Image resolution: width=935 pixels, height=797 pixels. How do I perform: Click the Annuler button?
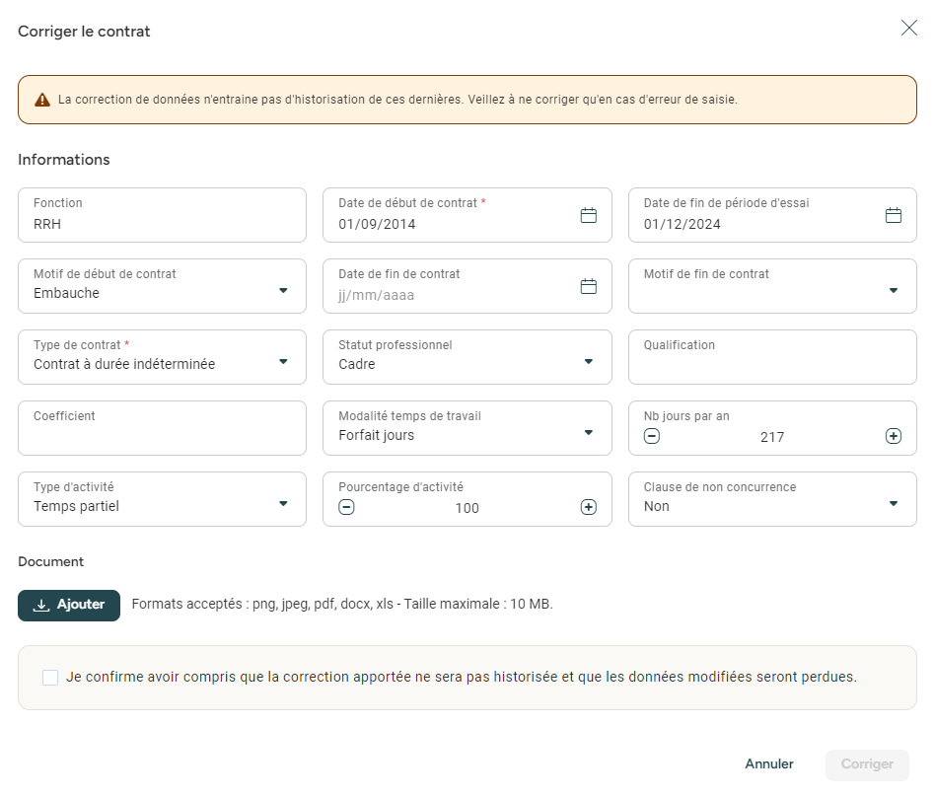click(x=769, y=764)
